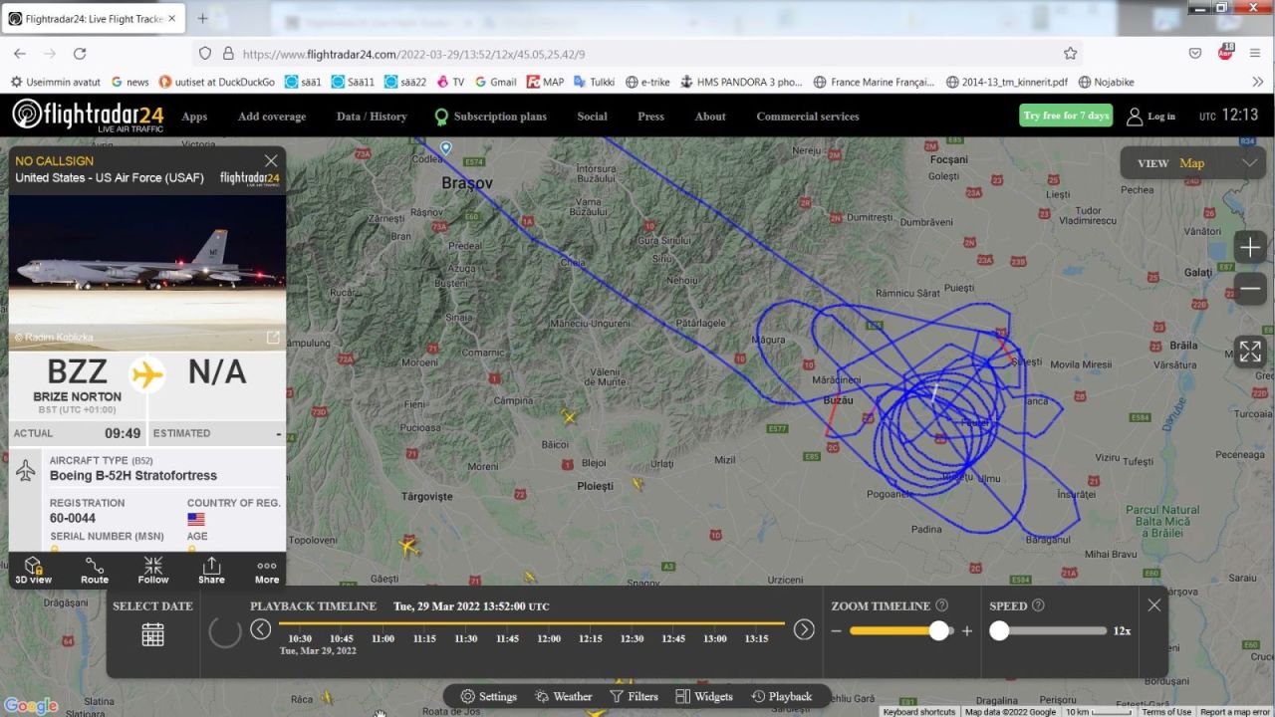
Task: Open the Add coverage menu
Action: click(x=272, y=117)
